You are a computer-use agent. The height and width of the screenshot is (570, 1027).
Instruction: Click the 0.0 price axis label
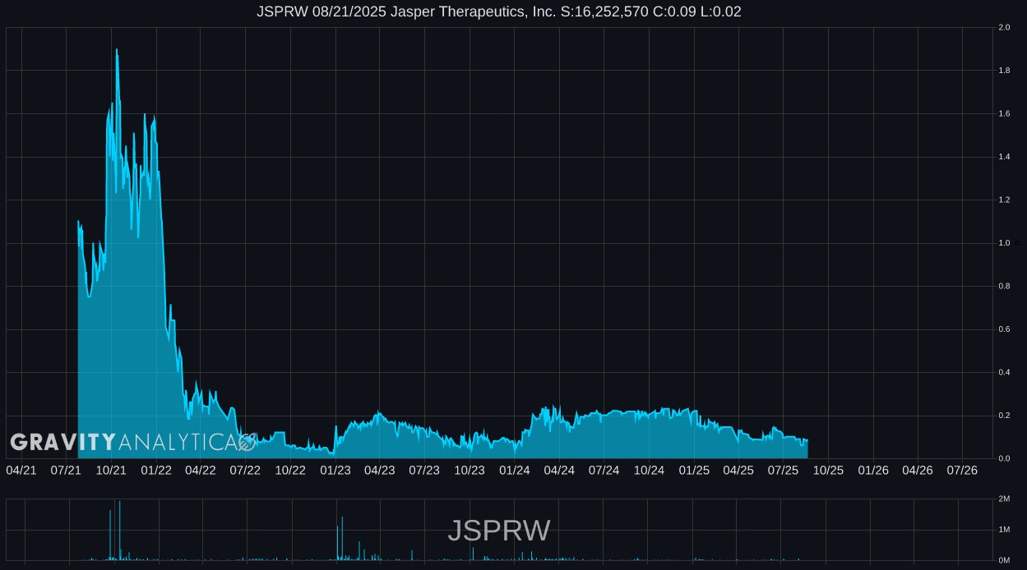click(x=1004, y=458)
